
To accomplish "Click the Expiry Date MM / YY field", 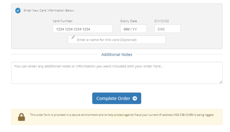I will tap(131, 29).
